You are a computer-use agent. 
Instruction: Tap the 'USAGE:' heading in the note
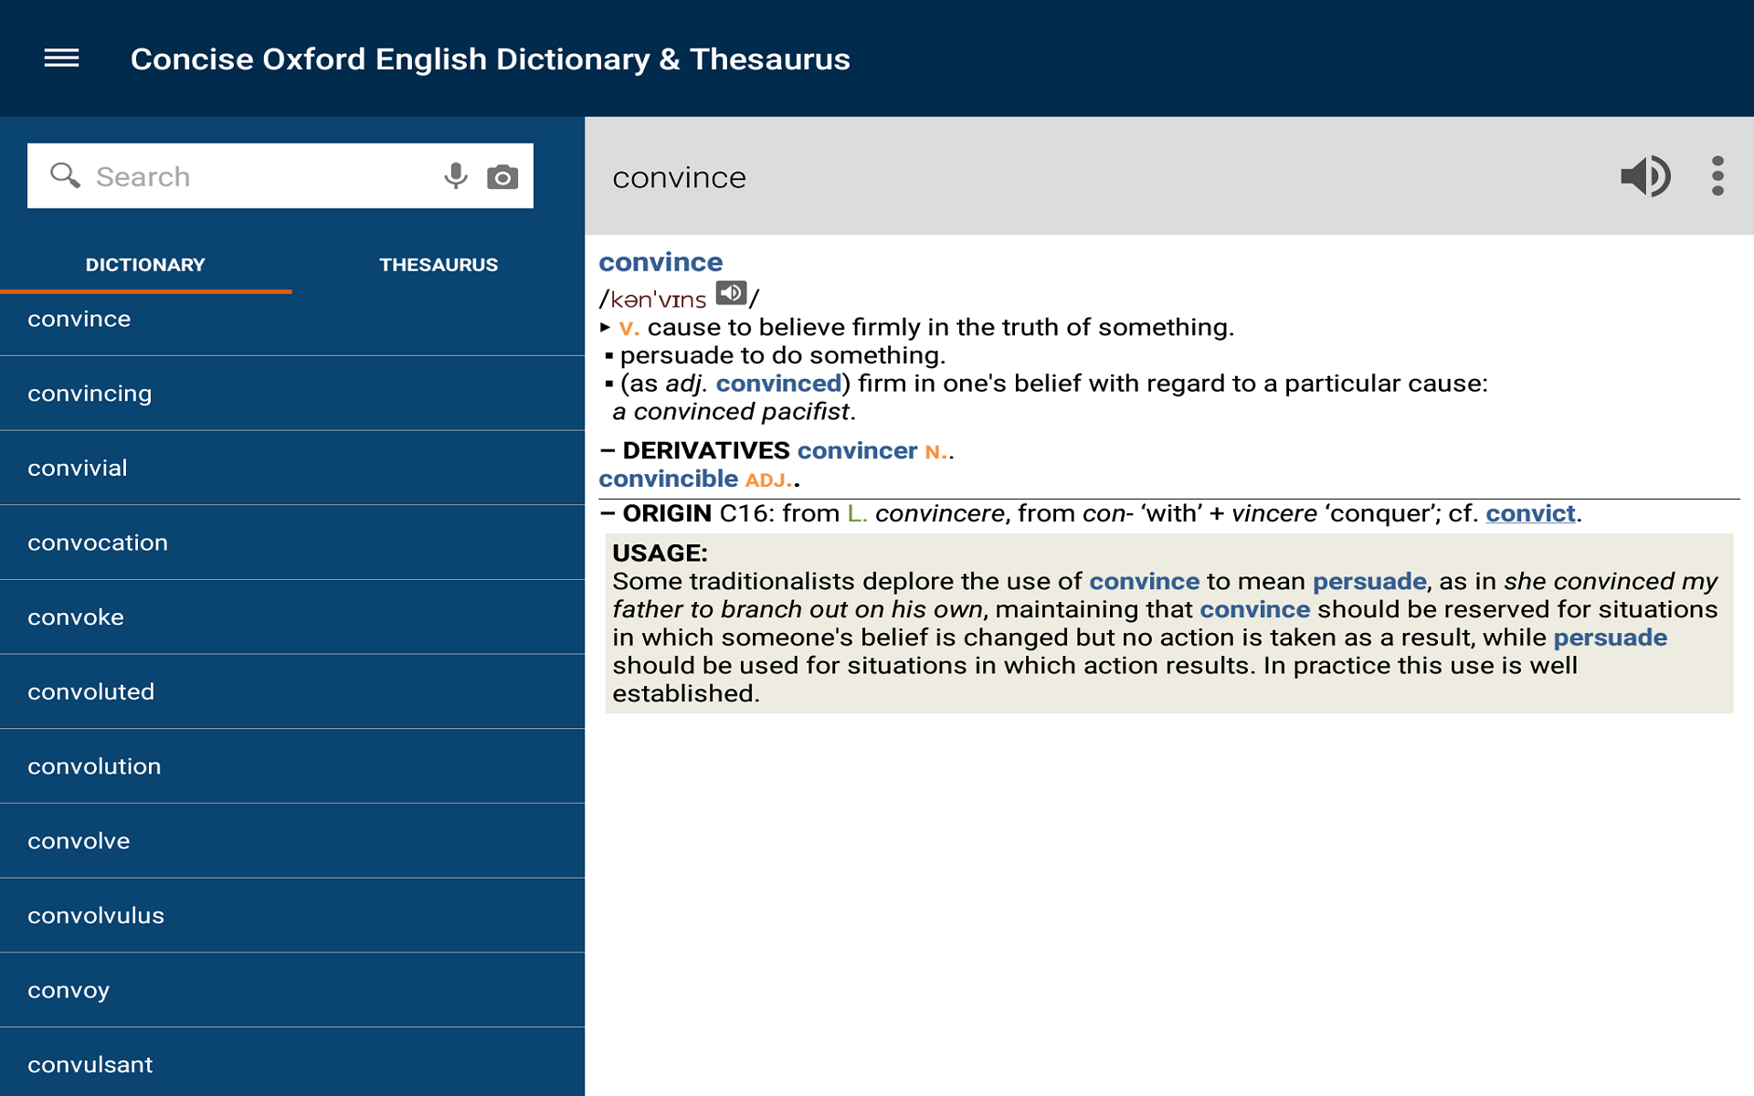[x=660, y=553]
